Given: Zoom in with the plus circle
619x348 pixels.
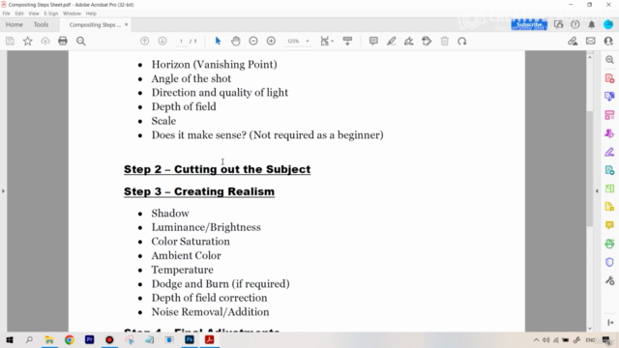Looking at the screenshot, I should [x=271, y=41].
